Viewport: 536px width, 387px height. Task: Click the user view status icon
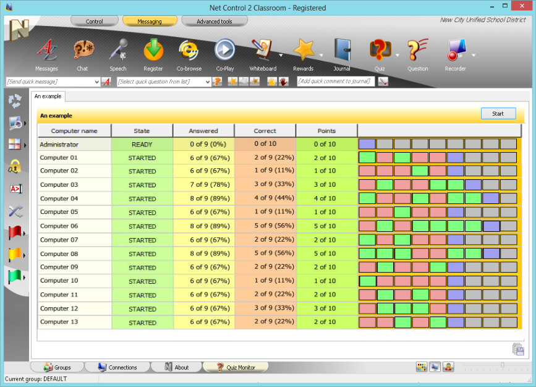(448, 367)
